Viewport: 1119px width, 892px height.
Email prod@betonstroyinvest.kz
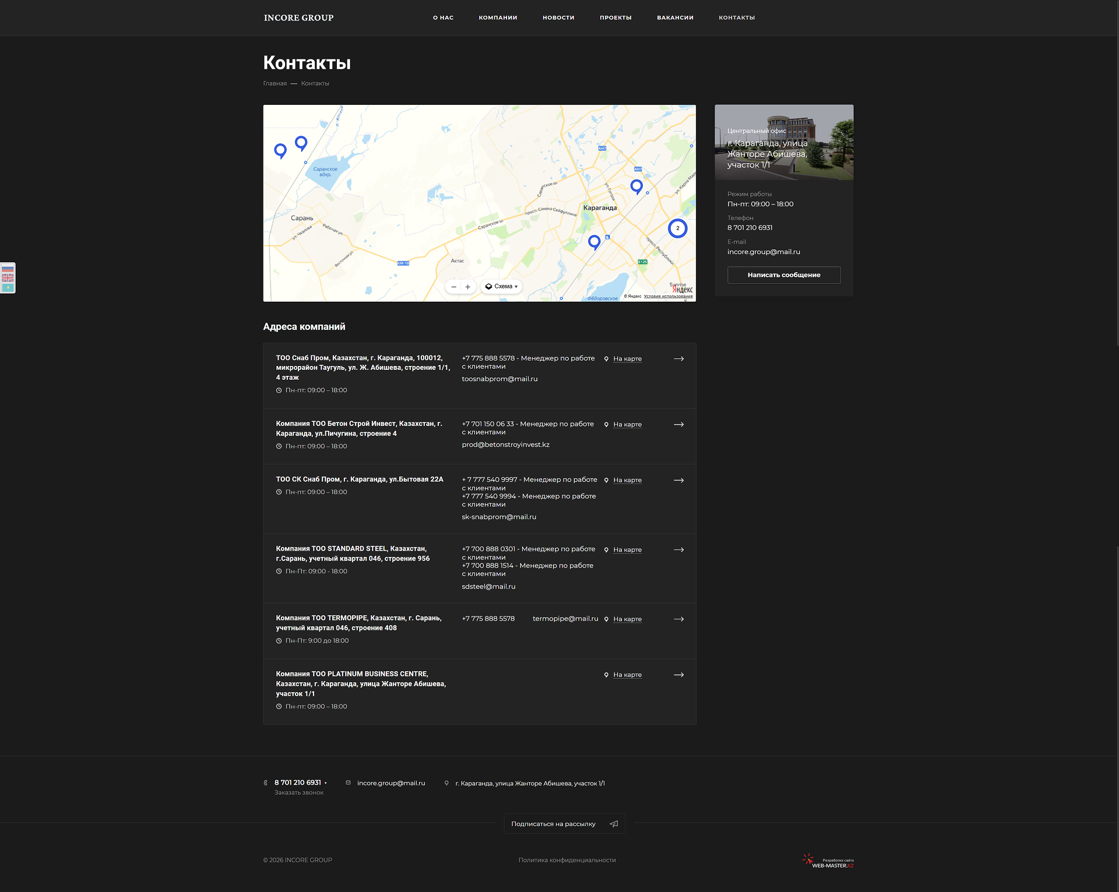(505, 445)
